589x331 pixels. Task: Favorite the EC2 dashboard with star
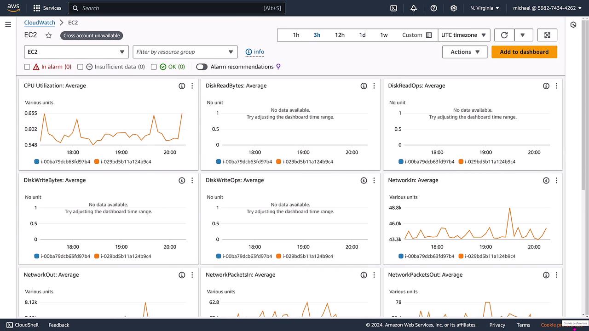click(49, 35)
